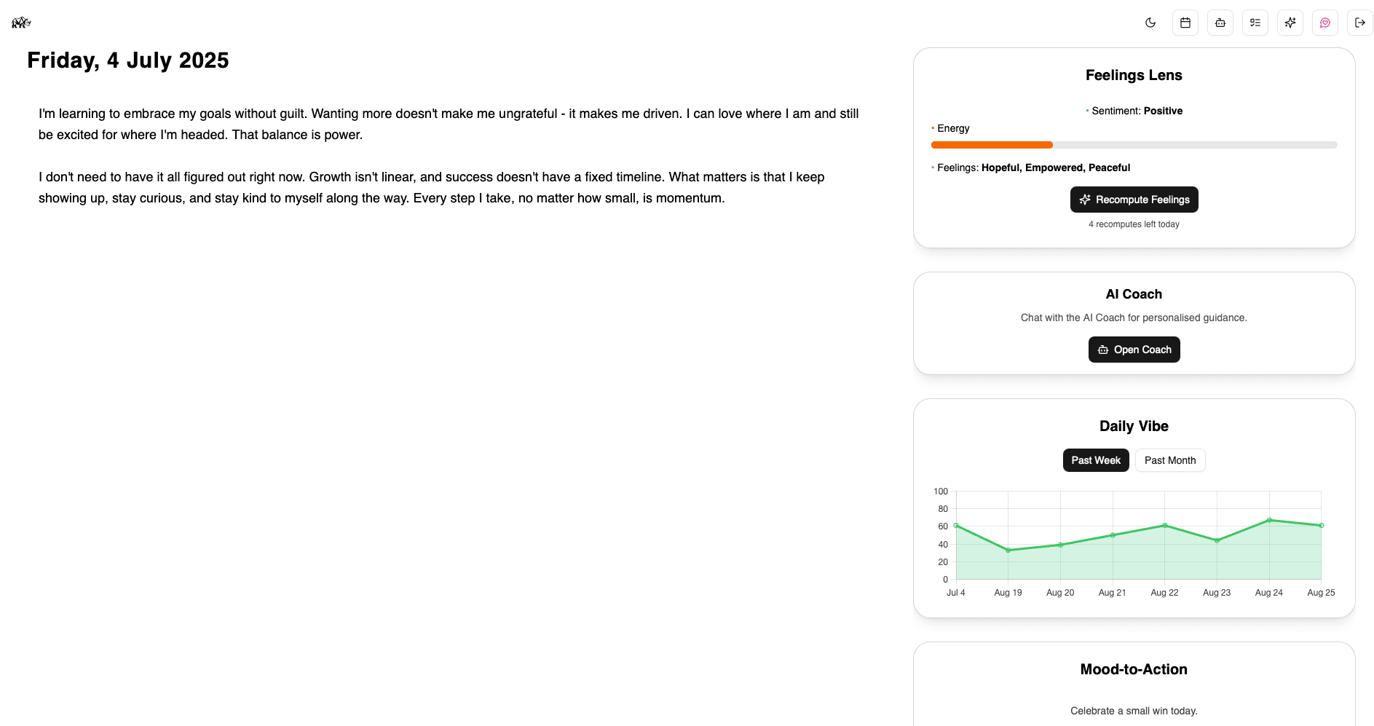Click the sparkles icon in the header
The image size is (1374, 726).
pos(1290,23)
